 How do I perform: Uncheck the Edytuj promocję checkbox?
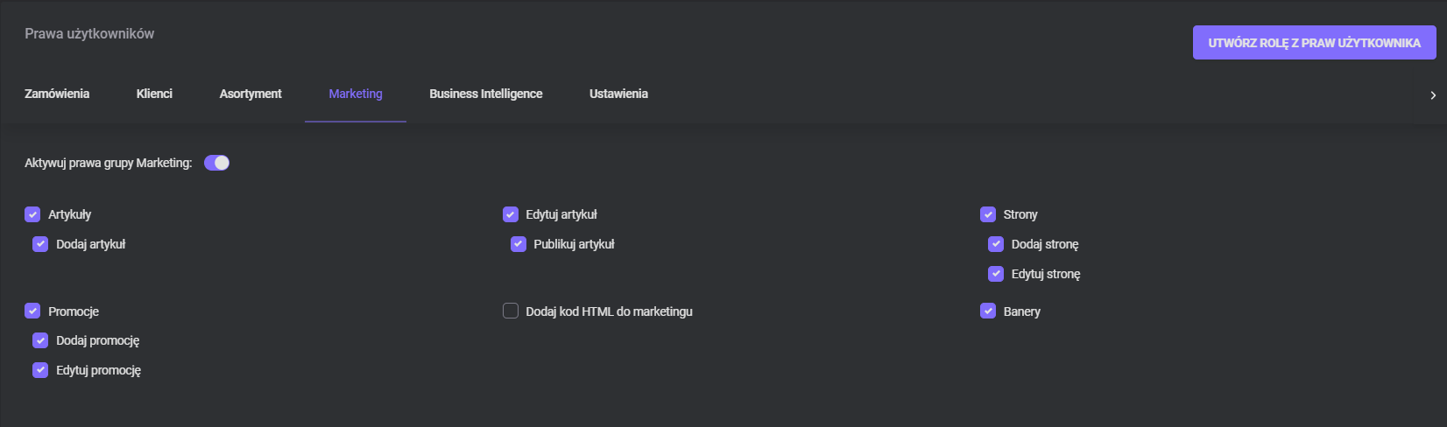click(x=40, y=370)
